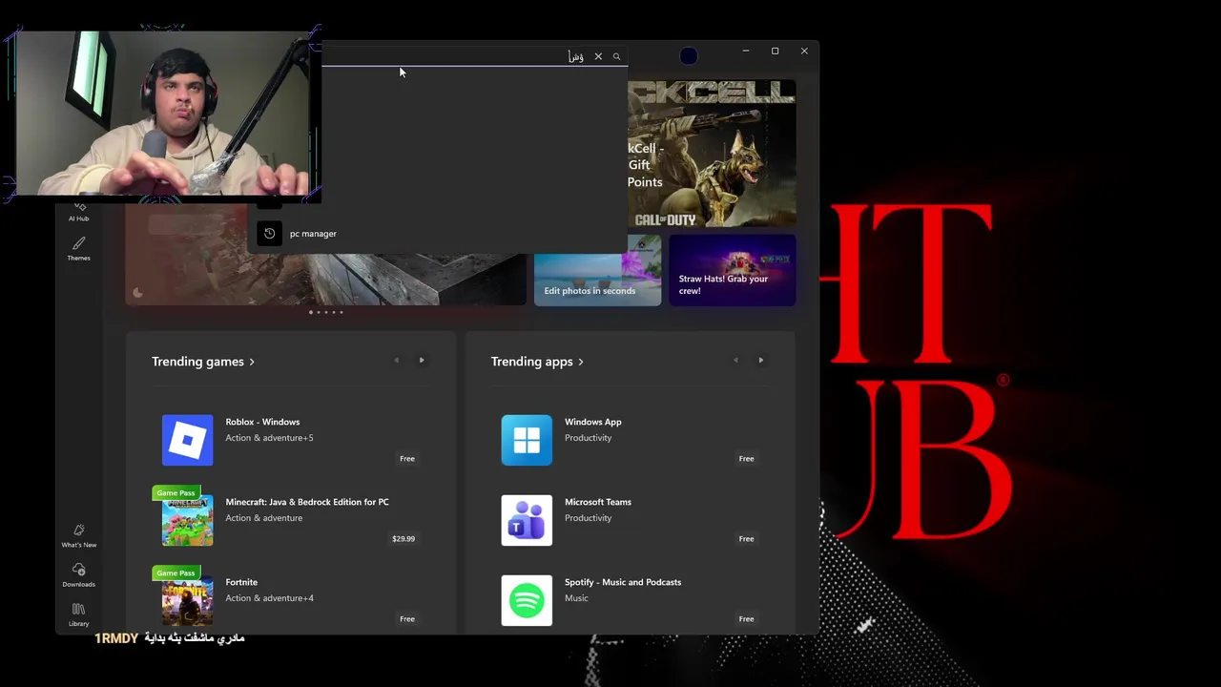Image resolution: width=1221 pixels, height=687 pixels.
Task: Click Free price on Spotify row
Action: pyautogui.click(x=746, y=619)
